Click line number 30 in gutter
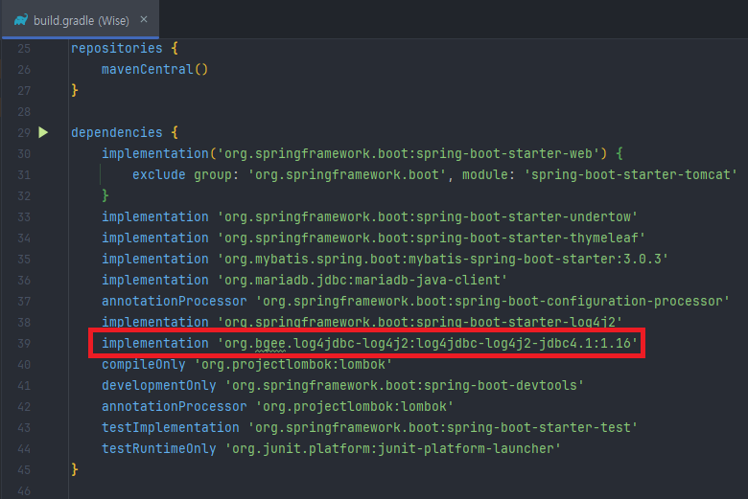Image resolution: width=748 pixels, height=499 pixels. 24,154
